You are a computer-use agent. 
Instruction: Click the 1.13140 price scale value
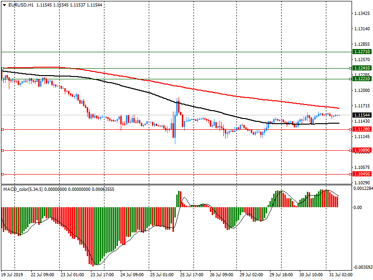(362, 29)
